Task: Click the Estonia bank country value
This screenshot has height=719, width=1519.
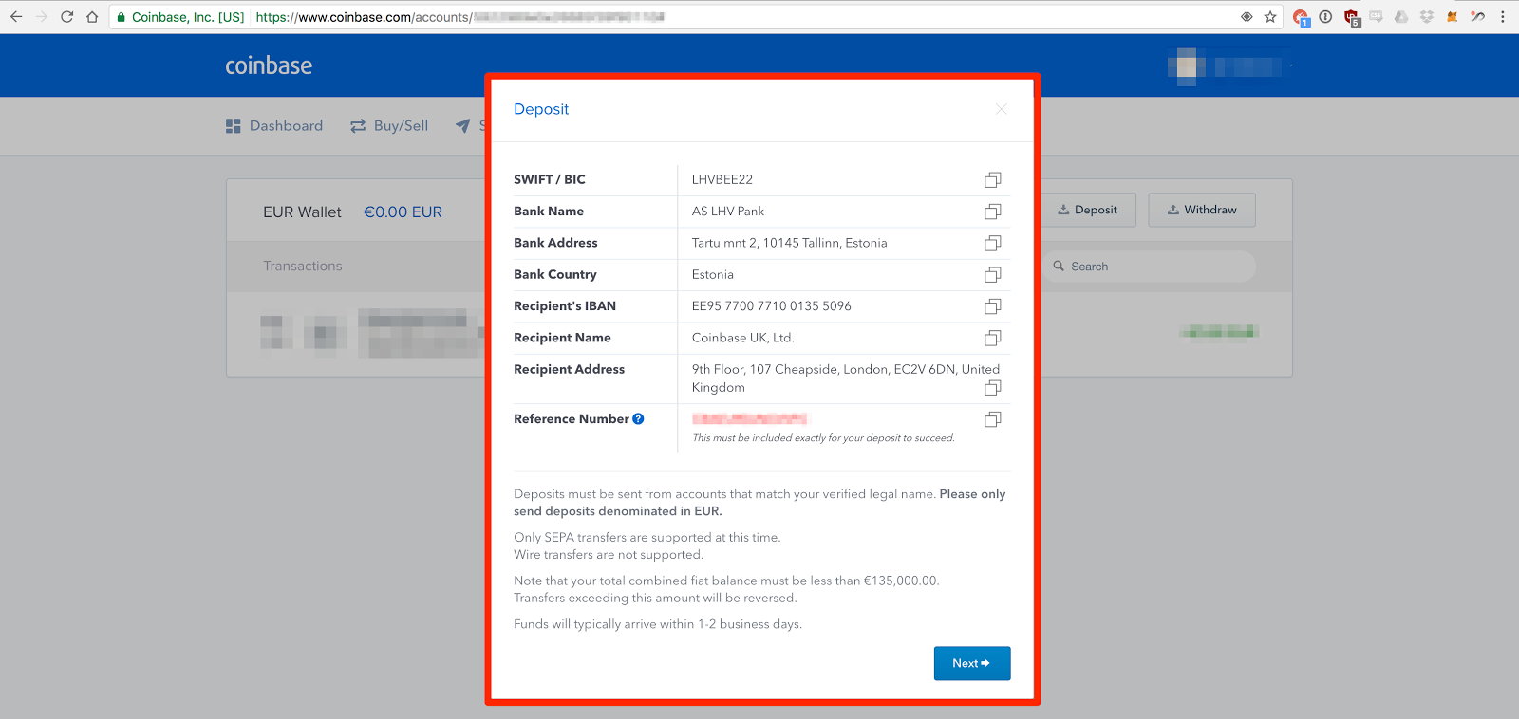Action: pyautogui.click(x=713, y=274)
